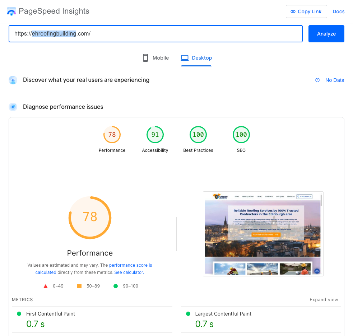353x336 pixels.
Task: Click the Performance score 78 gauge
Action: (112, 135)
